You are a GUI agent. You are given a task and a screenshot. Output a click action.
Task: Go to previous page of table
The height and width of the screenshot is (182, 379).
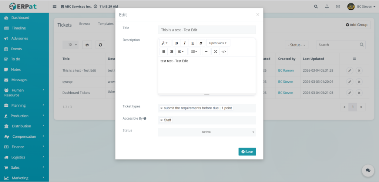[x=345, y=107]
